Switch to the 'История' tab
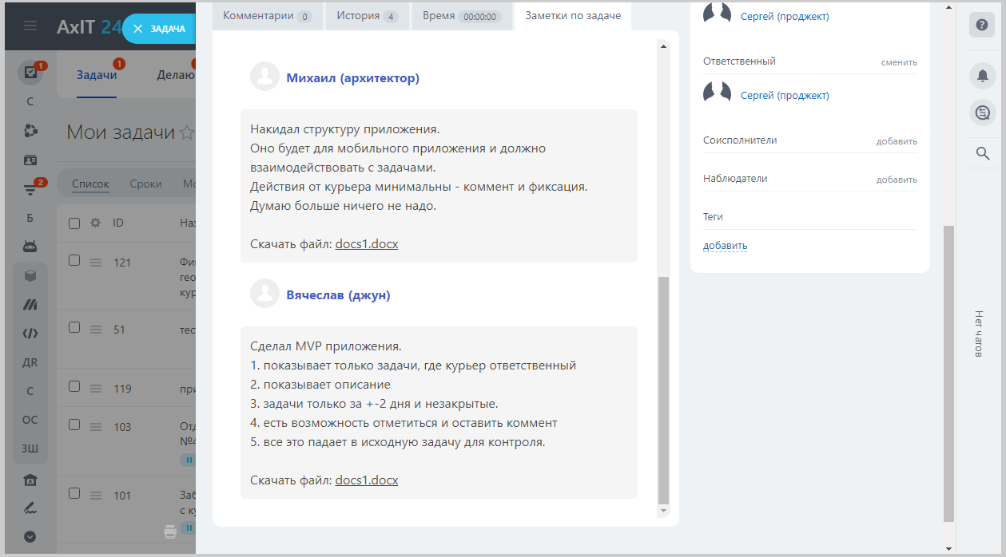Image resolution: width=1006 pixels, height=557 pixels. (367, 16)
